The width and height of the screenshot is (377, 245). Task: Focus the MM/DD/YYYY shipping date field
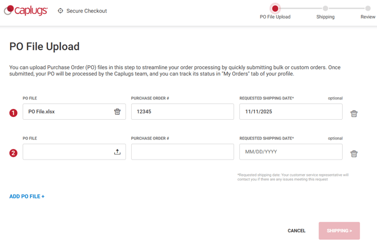290,152
